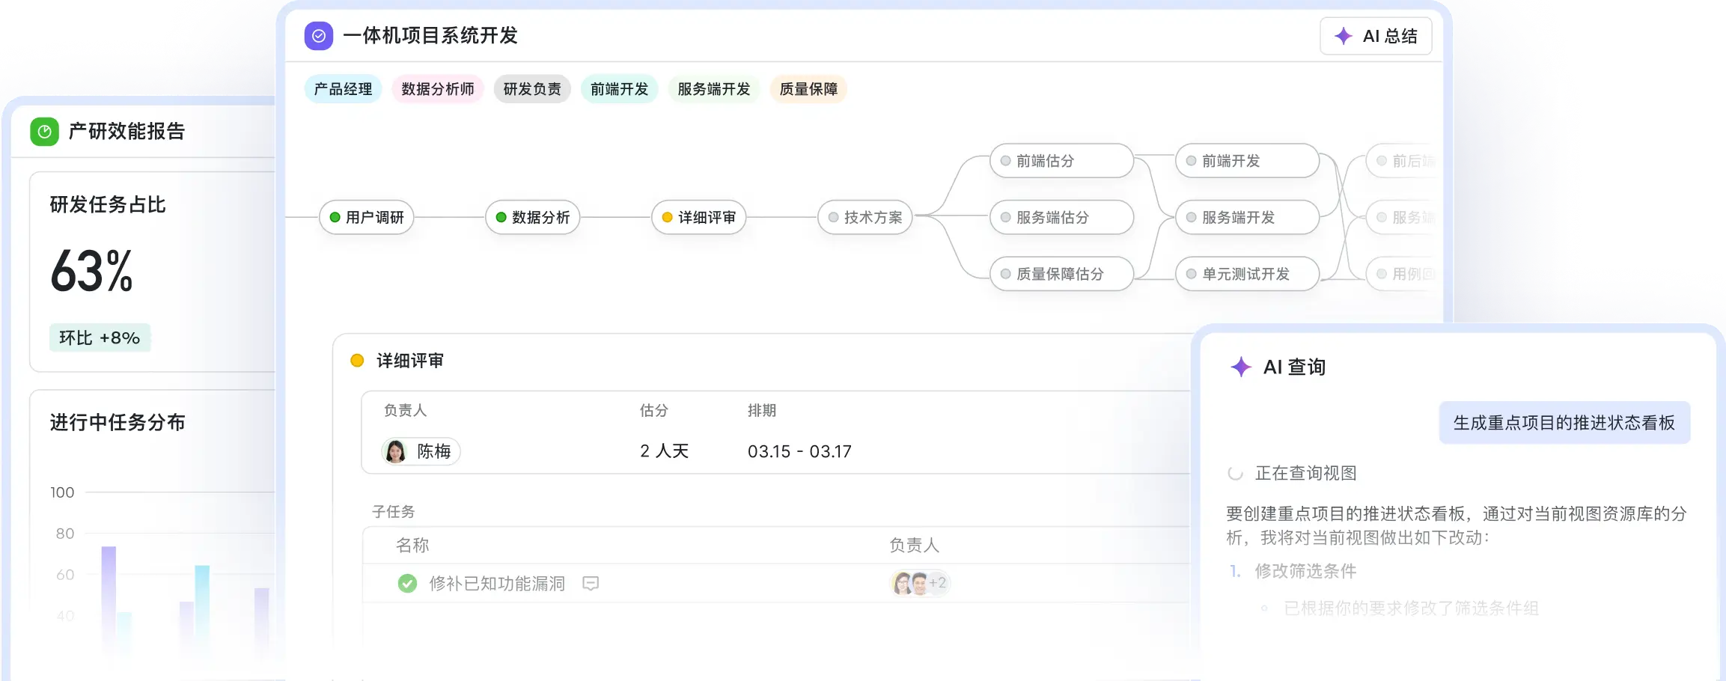Click 陈梅's avatar in 负责人

coord(395,451)
